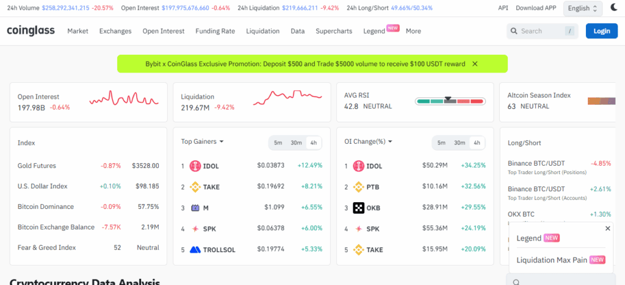Click Bitcoin Exchange Balance row
This screenshot has width=625, height=285.
[x=89, y=227]
